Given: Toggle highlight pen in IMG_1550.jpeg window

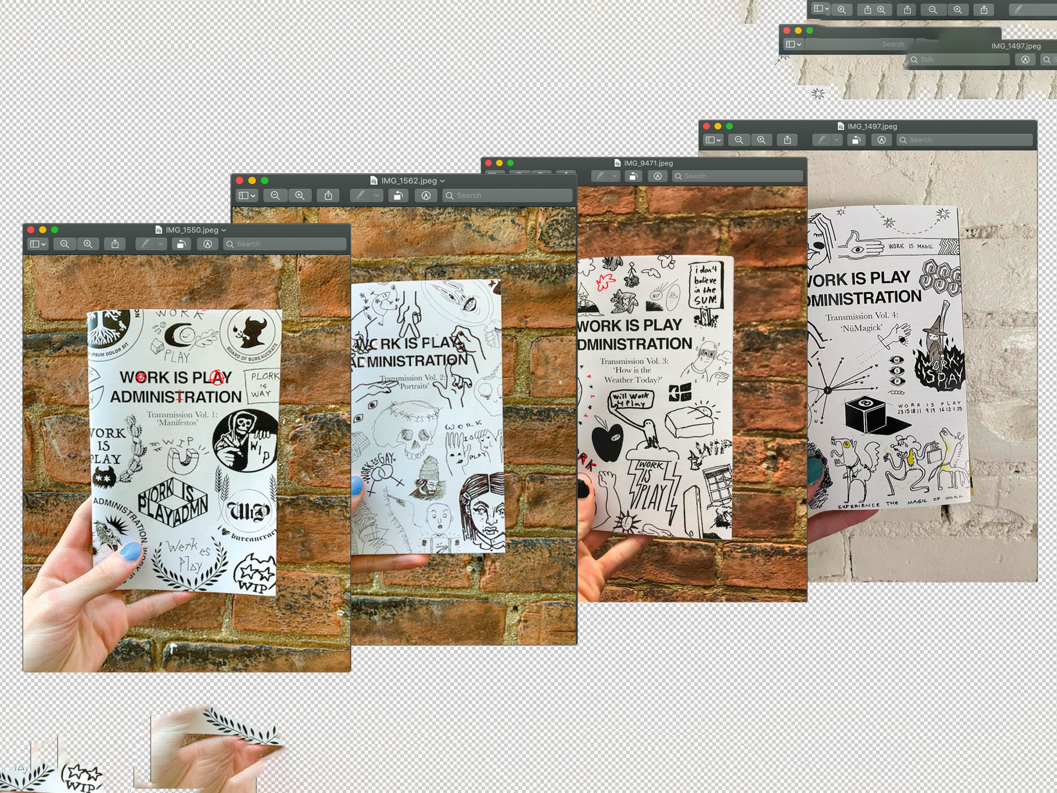Looking at the screenshot, I should pos(145,244).
